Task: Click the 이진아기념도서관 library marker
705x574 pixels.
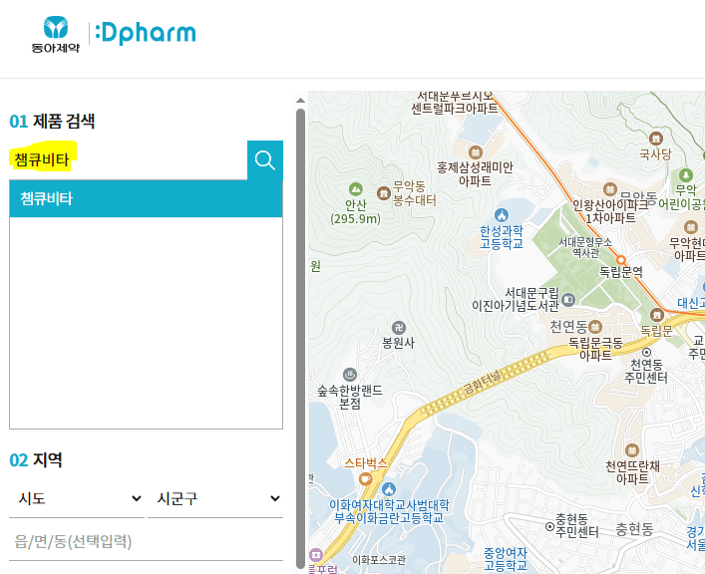Action: (568, 299)
